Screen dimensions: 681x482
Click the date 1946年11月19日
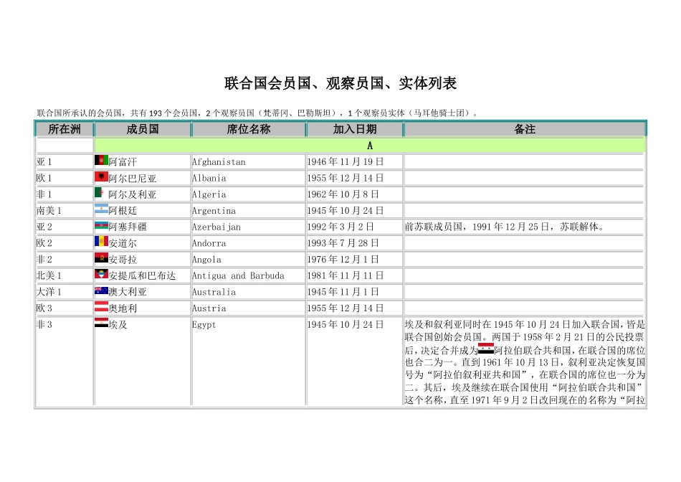[x=346, y=161]
